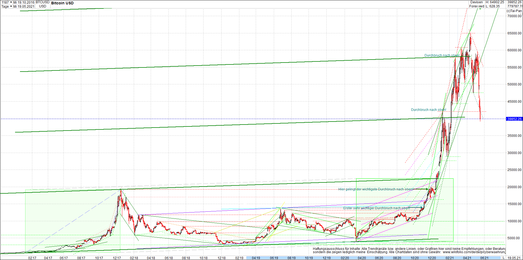
Task: Click the 19.05.21 date label in the bottom corner
Action: [x=514, y=258]
